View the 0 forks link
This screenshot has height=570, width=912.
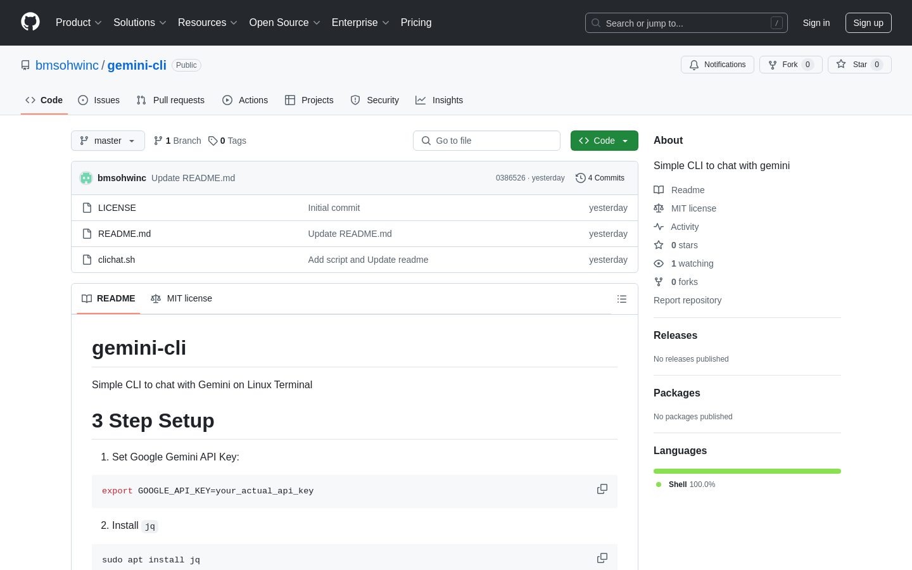click(676, 282)
